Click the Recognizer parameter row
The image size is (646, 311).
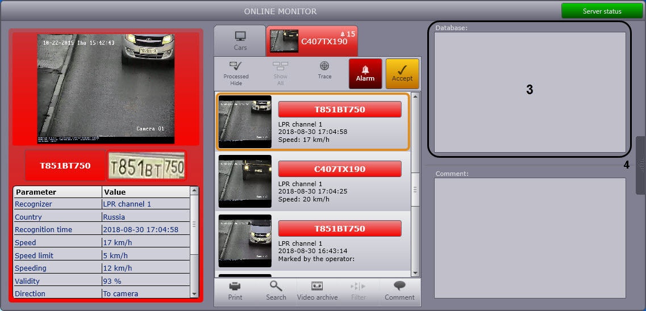102,204
